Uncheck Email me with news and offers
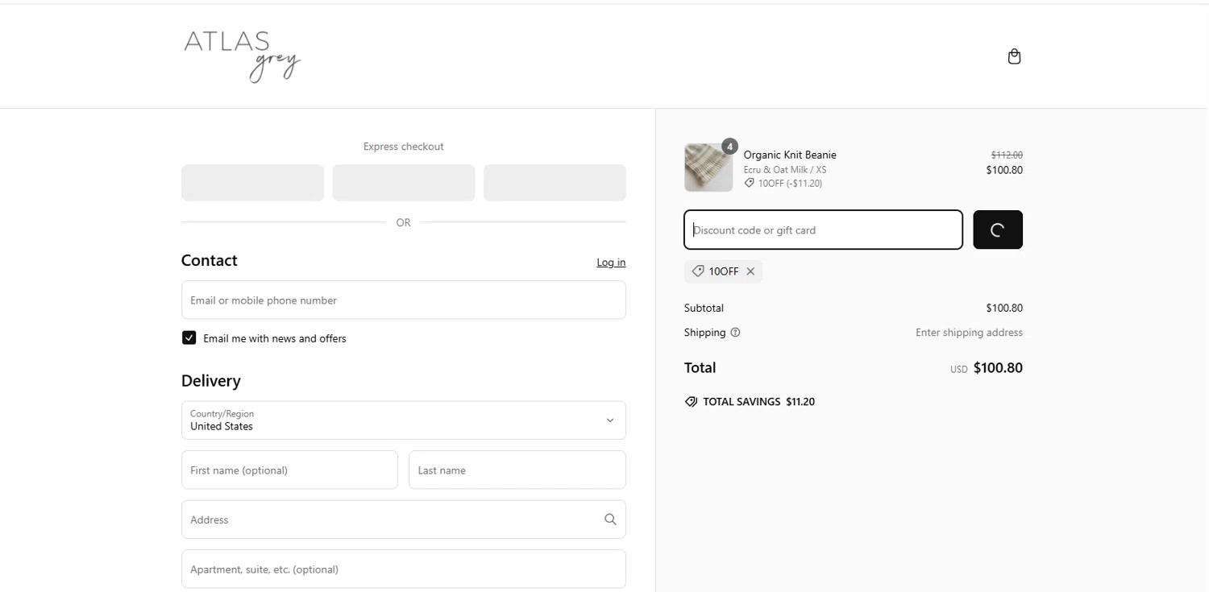This screenshot has height=592, width=1209. click(189, 338)
